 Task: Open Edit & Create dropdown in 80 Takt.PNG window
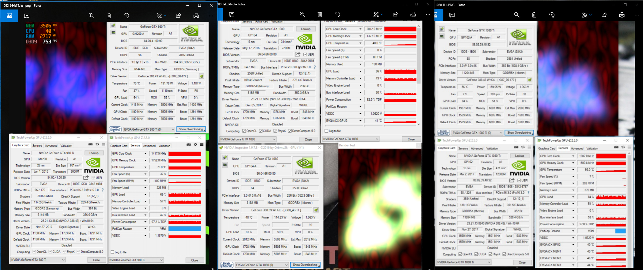pyautogui.click(x=378, y=14)
